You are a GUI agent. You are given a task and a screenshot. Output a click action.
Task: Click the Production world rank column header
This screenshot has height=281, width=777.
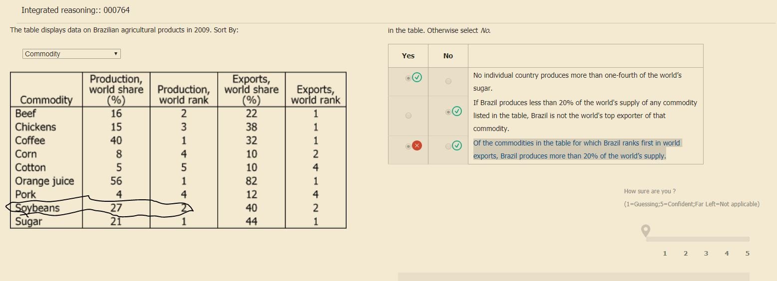[183, 94]
